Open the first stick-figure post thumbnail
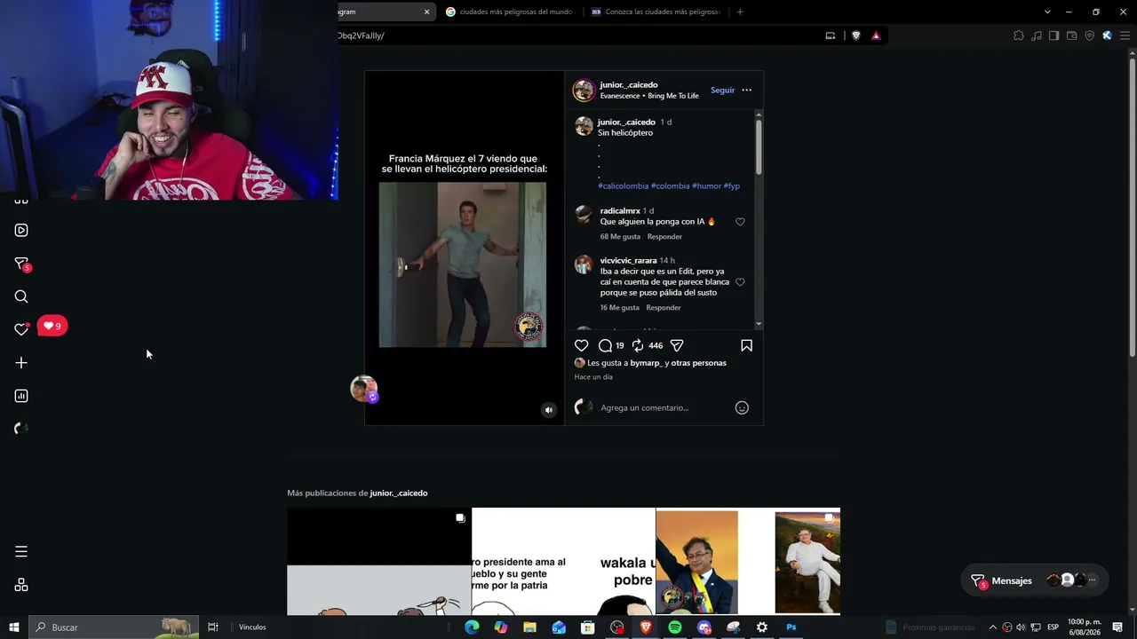This screenshot has width=1137, height=639. pos(379,561)
